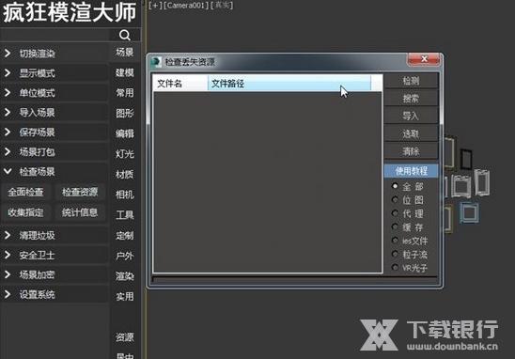Sort by the 文件路径 column header
The width and height of the screenshot is (515, 359).
coord(289,84)
